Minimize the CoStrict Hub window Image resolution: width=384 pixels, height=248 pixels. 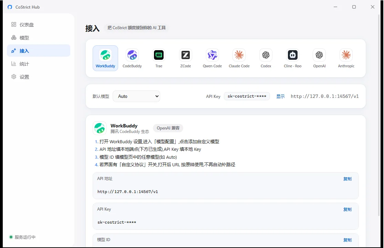(335, 7)
